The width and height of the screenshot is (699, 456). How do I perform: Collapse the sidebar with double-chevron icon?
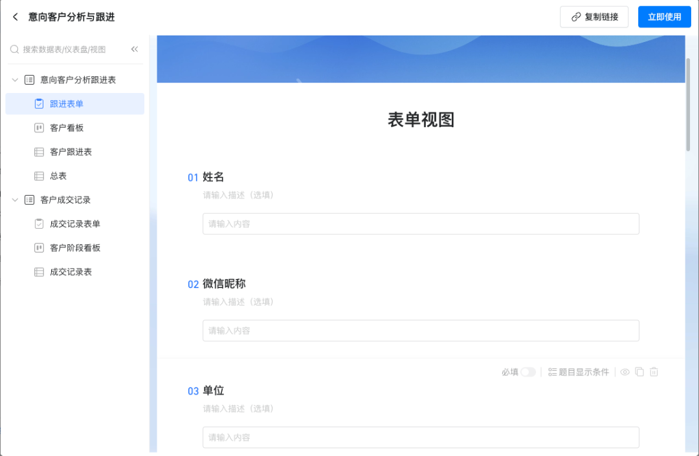point(135,49)
